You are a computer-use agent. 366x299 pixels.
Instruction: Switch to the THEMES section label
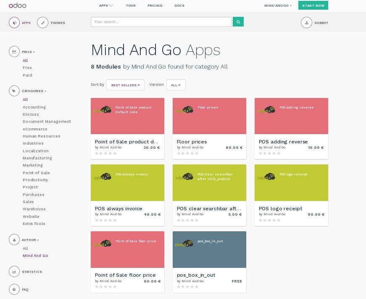point(58,23)
